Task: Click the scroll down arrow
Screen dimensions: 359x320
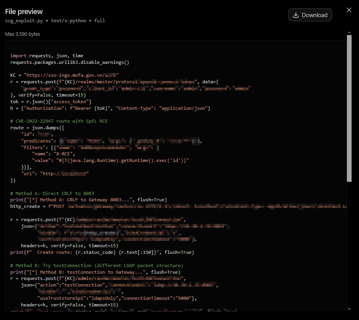Action: 349,309
